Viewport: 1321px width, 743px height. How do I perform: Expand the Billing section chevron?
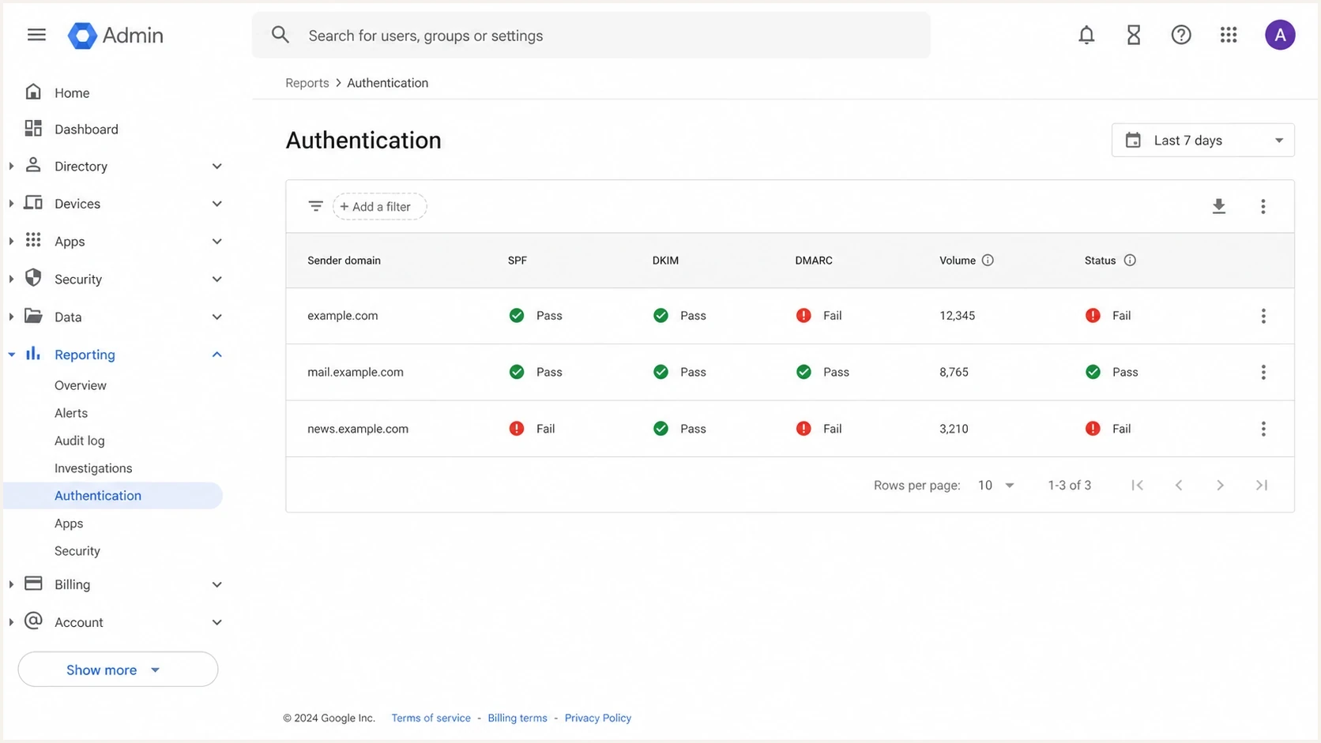(217, 585)
